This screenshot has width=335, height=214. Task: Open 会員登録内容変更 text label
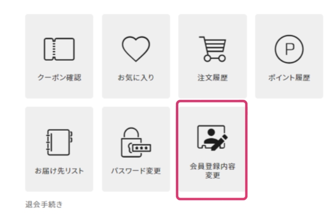click(213, 171)
